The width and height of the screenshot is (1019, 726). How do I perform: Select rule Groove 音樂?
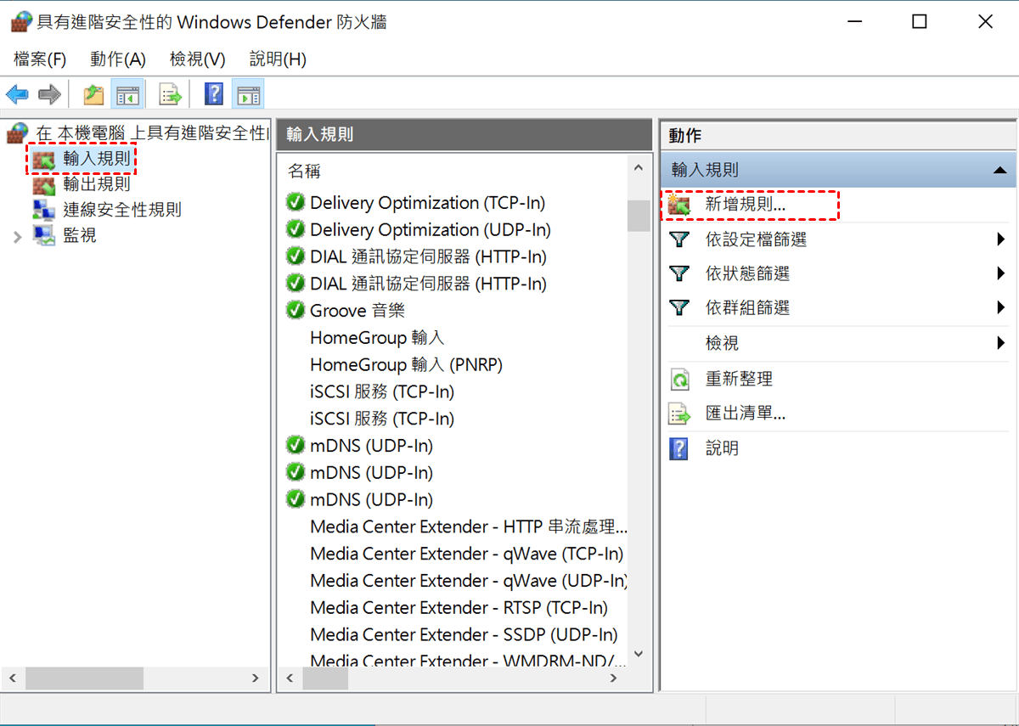pyautogui.click(x=357, y=311)
